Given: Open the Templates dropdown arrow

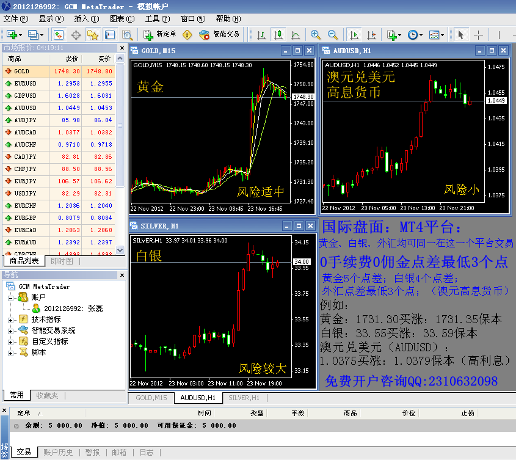Looking at the screenshot, I should coord(442,35).
